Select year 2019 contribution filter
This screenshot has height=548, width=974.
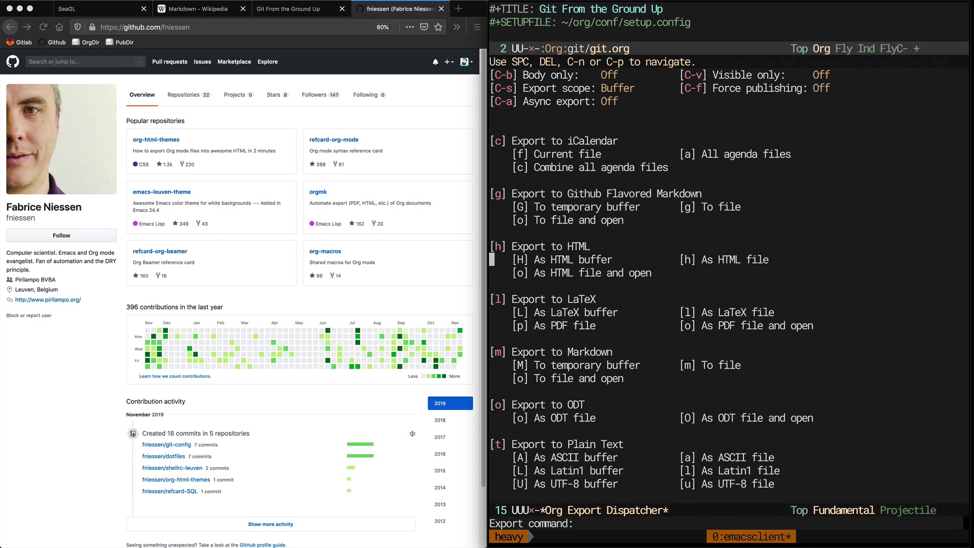click(450, 403)
